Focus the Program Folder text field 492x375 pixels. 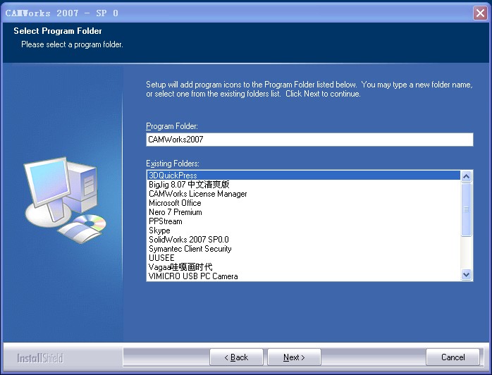(309, 140)
